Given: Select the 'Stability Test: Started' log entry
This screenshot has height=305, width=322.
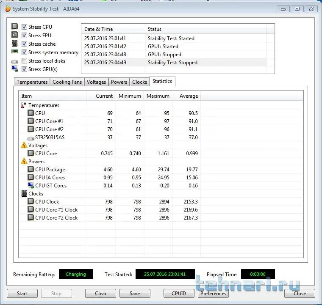Looking at the screenshot, I should coord(174,38).
